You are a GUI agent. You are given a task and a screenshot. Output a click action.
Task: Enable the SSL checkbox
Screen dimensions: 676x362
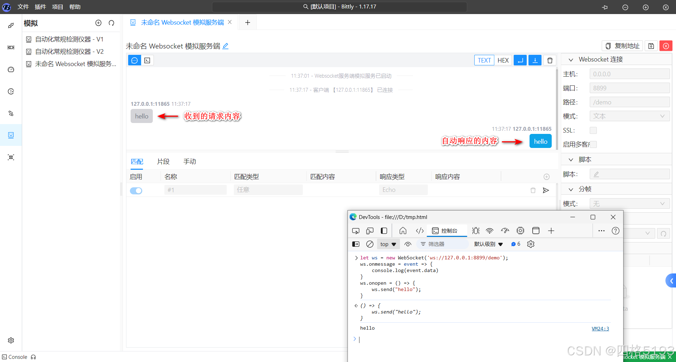pos(593,130)
